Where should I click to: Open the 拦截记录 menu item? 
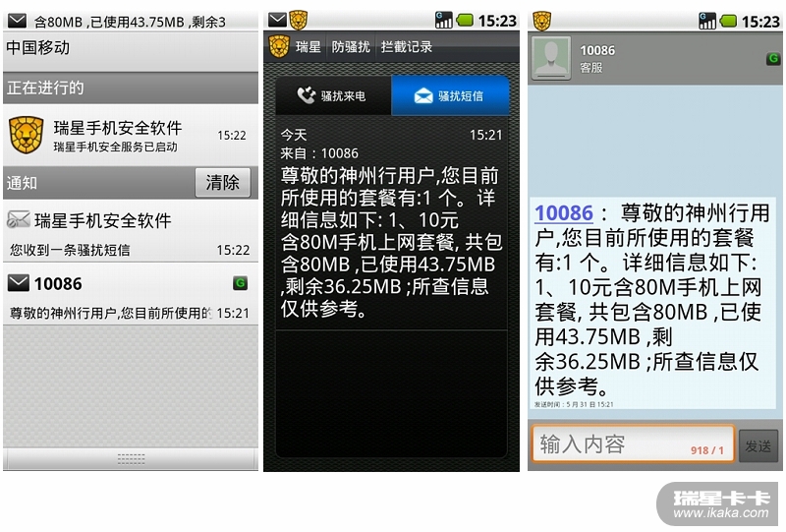(407, 46)
